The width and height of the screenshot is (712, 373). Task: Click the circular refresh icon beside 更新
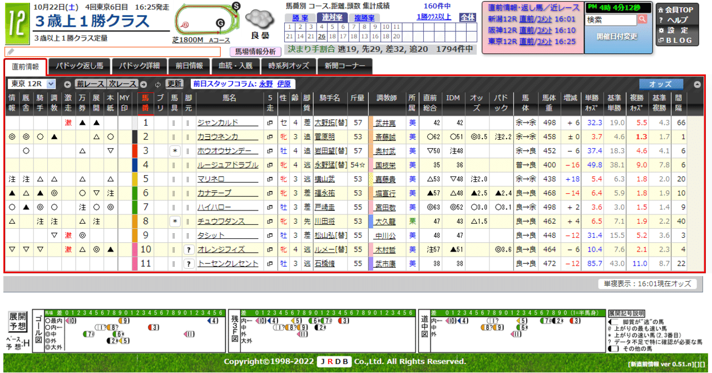[x=157, y=84]
